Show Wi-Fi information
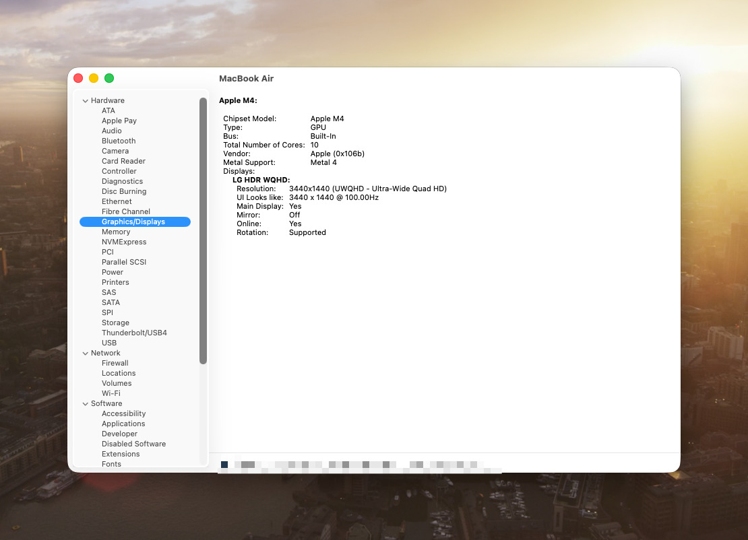The image size is (748, 540). click(111, 393)
